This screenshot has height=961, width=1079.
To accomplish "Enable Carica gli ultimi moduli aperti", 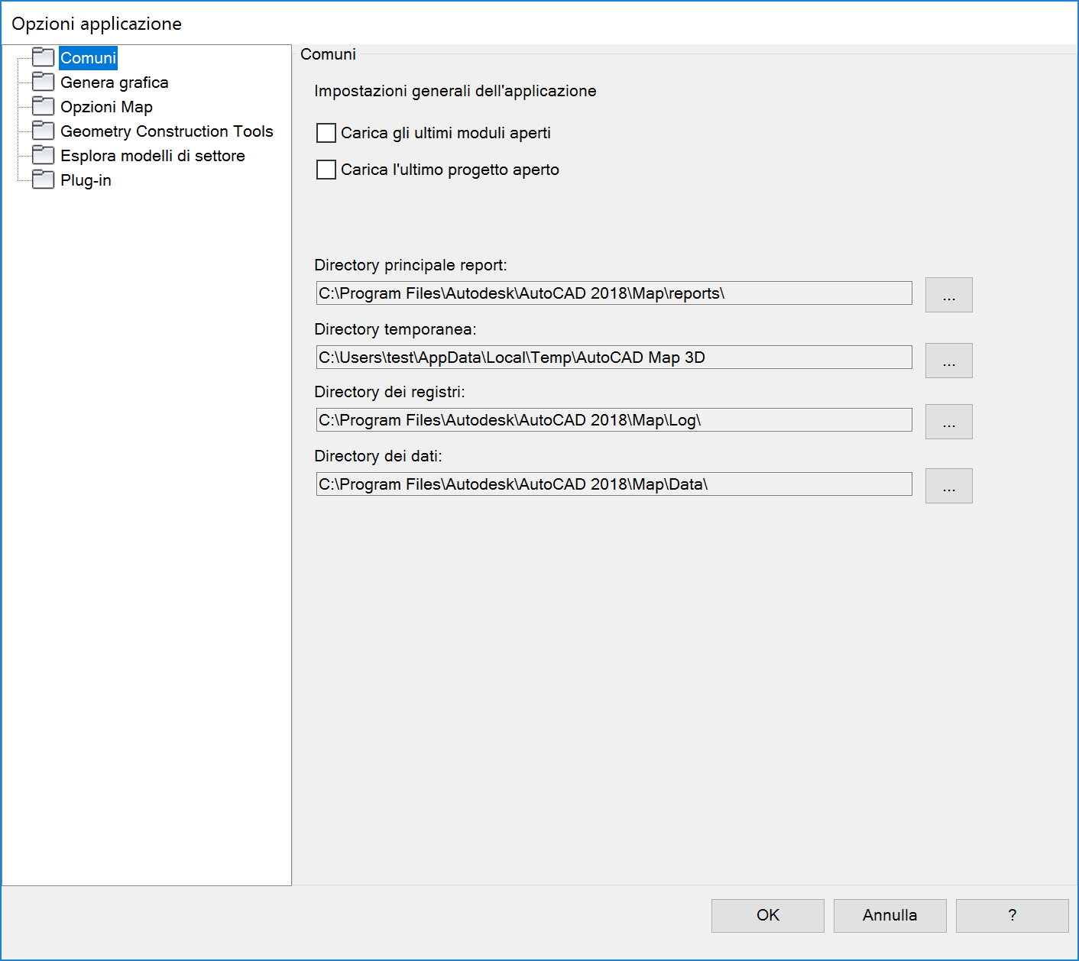I will click(x=326, y=133).
